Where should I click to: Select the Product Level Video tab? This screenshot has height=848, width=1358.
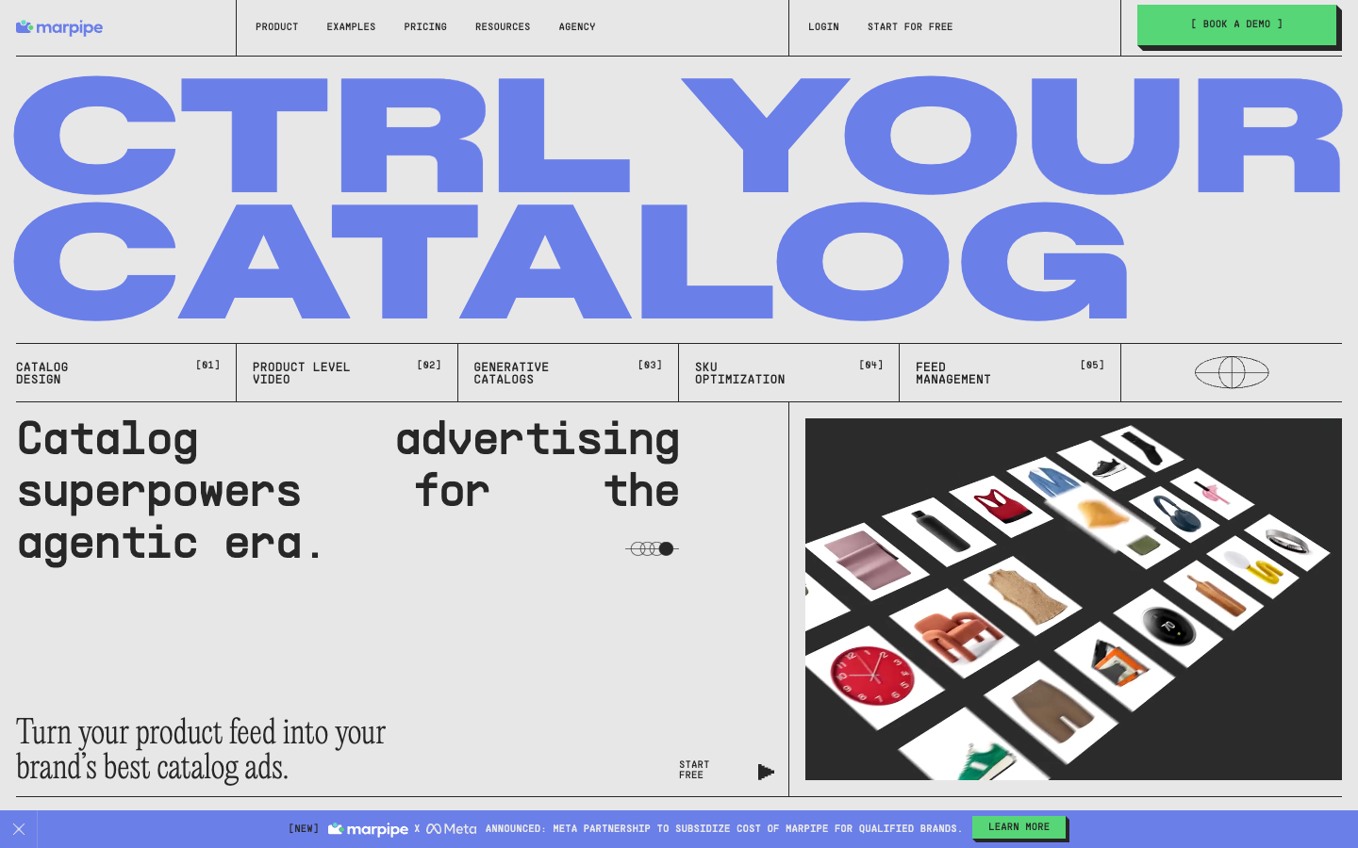pos(347,373)
